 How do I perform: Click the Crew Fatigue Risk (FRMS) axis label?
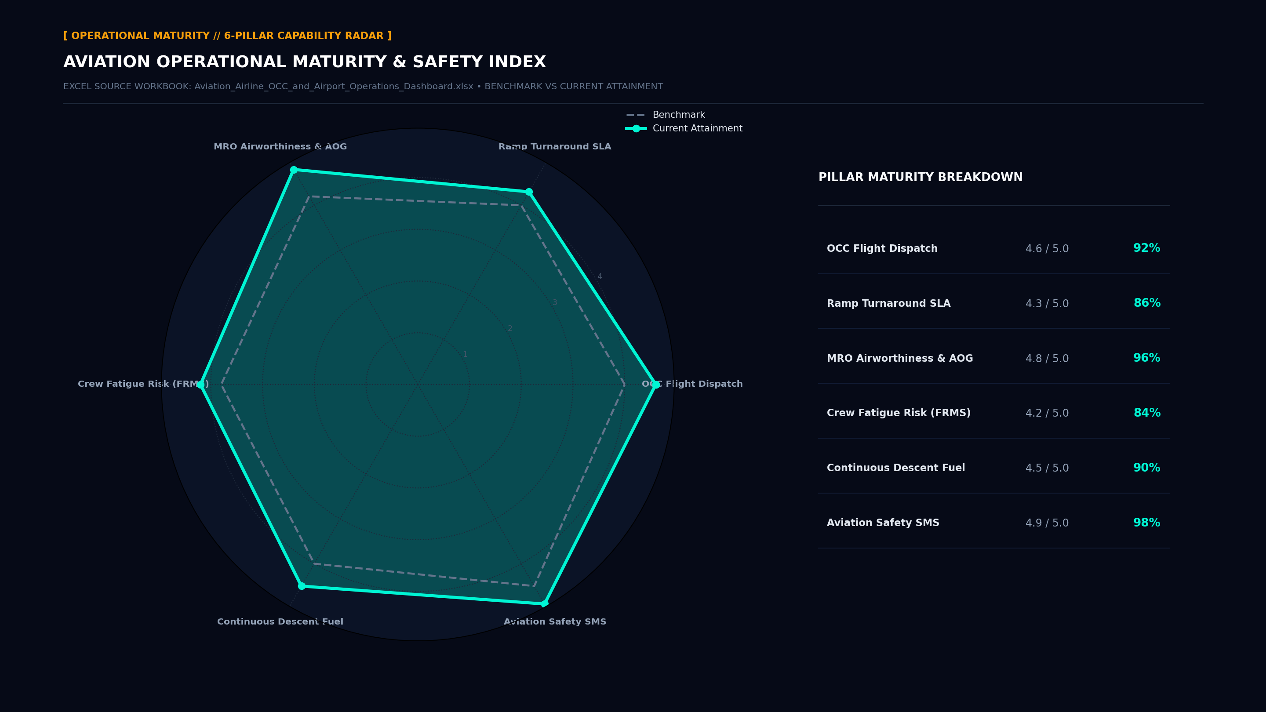coord(143,384)
